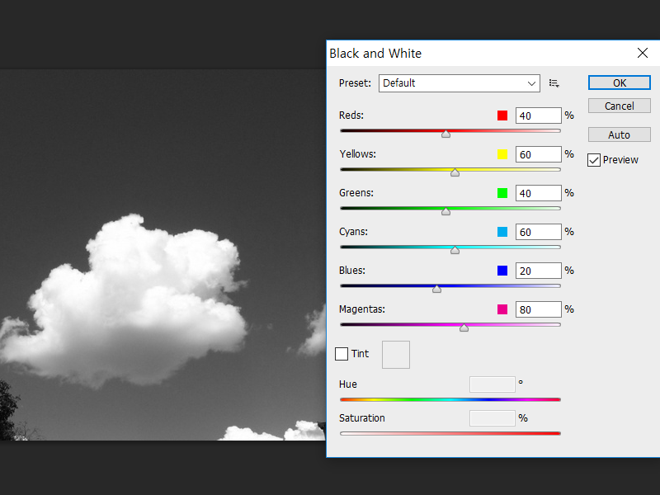Click the Greens slider handle

[x=445, y=211]
